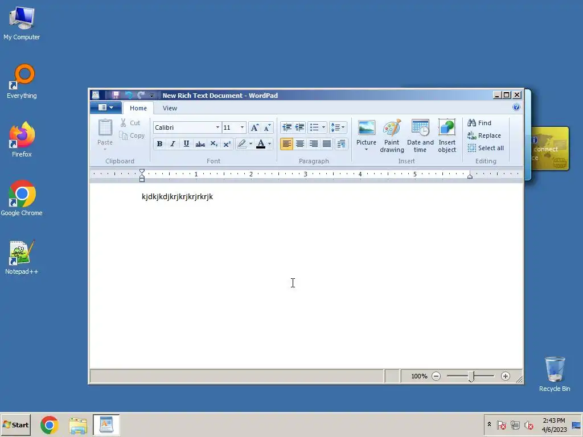Expand list style options arrow

323,127
